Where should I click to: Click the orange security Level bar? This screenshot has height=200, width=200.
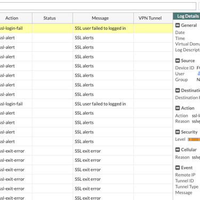[194, 139]
